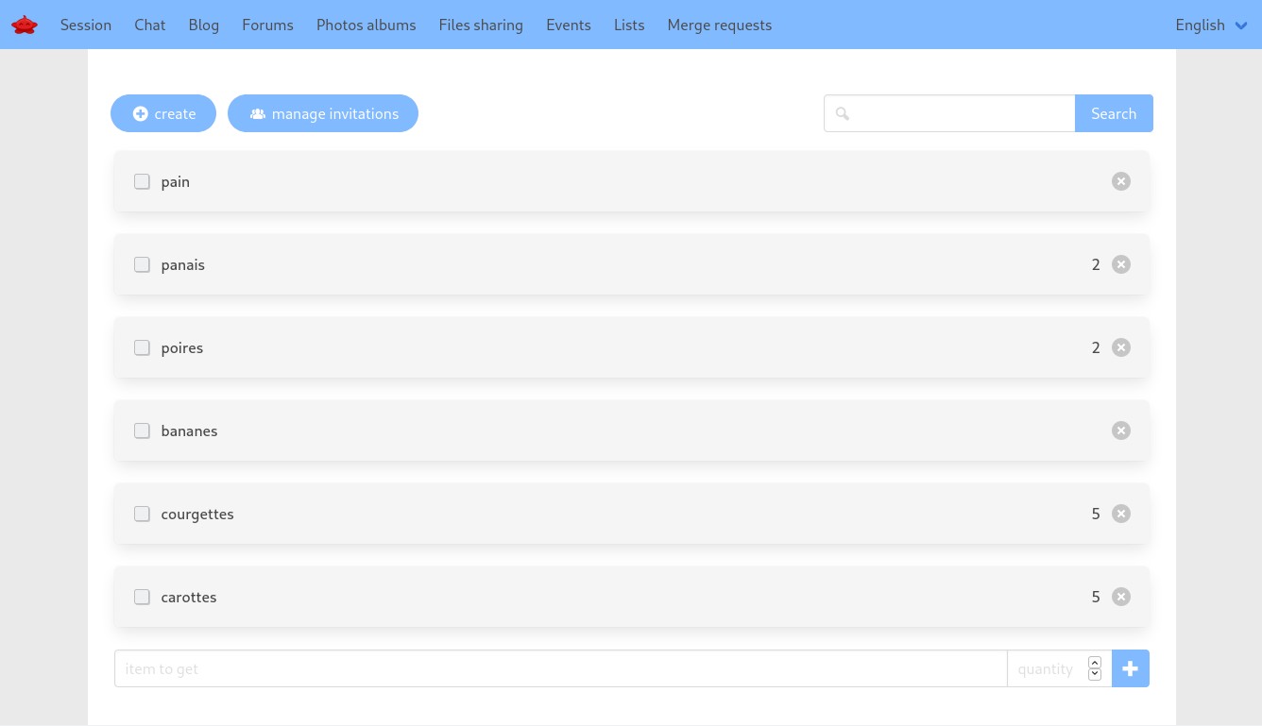Go to Files sharing
This screenshot has height=726, width=1262.
coord(481,25)
